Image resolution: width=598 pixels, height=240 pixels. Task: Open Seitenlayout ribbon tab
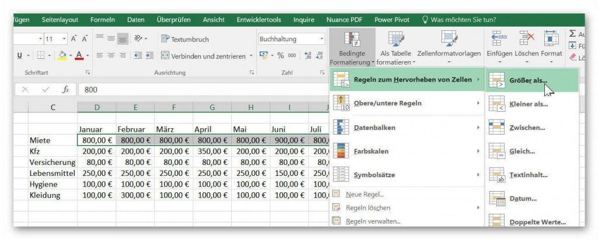[x=60, y=20]
